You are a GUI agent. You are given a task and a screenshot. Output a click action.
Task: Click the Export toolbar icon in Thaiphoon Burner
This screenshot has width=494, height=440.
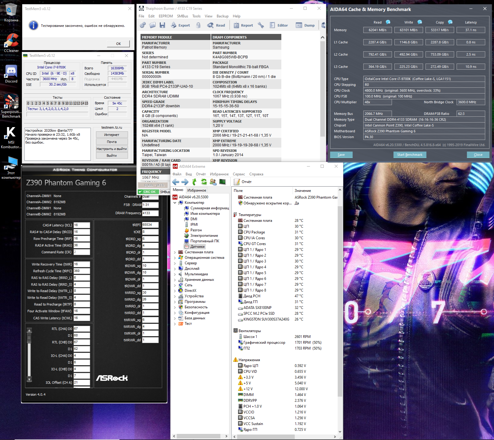[180, 25]
